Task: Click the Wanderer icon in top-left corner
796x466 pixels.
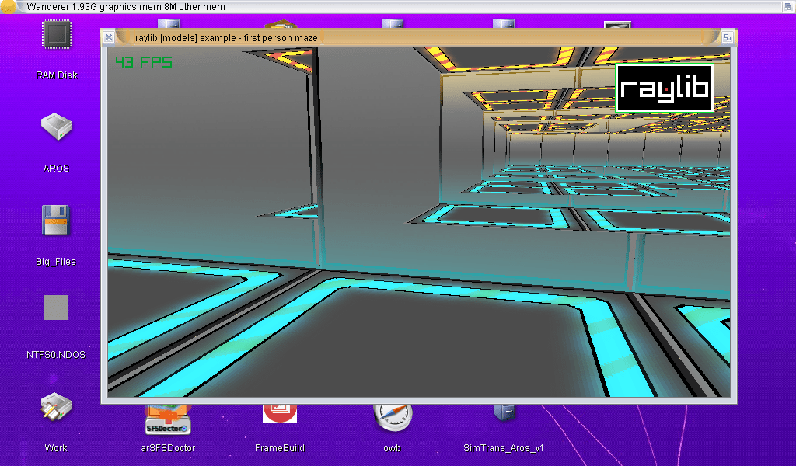Action: (x=9, y=7)
